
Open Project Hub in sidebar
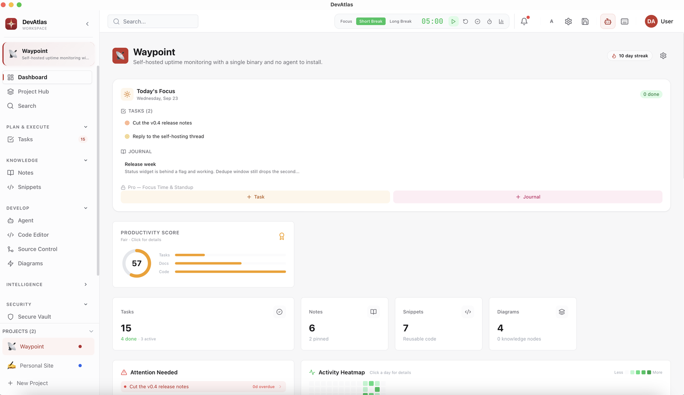(47, 92)
